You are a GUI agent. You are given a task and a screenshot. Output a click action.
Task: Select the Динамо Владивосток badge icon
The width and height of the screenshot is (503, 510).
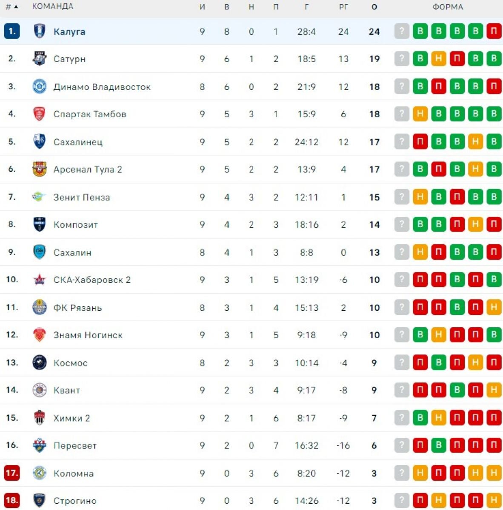(x=40, y=87)
